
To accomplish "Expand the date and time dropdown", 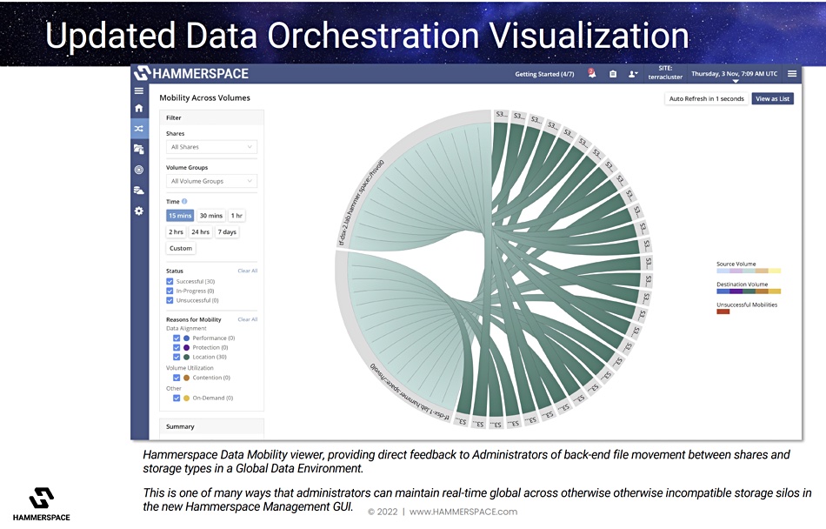I will 735,75.
